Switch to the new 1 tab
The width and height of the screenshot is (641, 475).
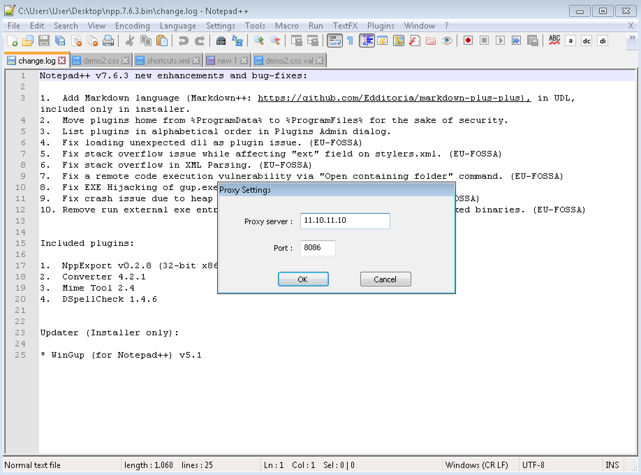pos(227,61)
